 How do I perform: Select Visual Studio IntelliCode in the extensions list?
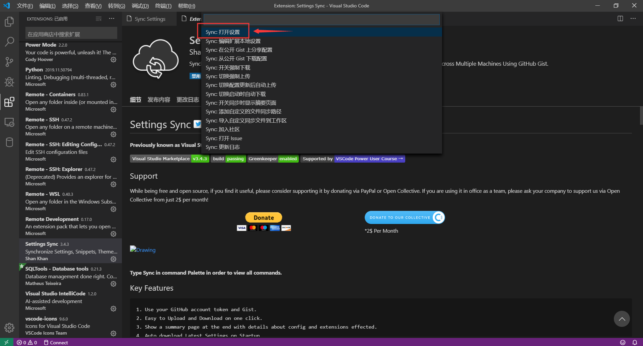tap(70, 301)
